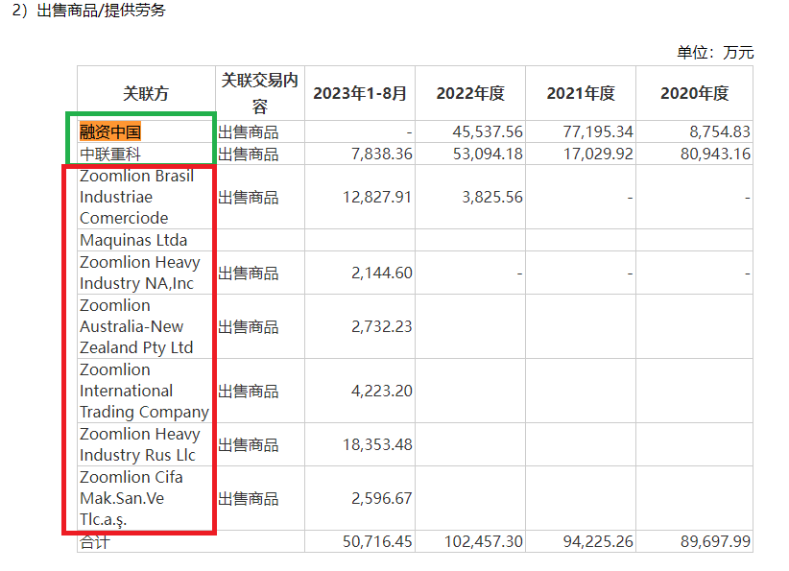
Task: Click the value 45,537.56
Action: click(x=488, y=131)
